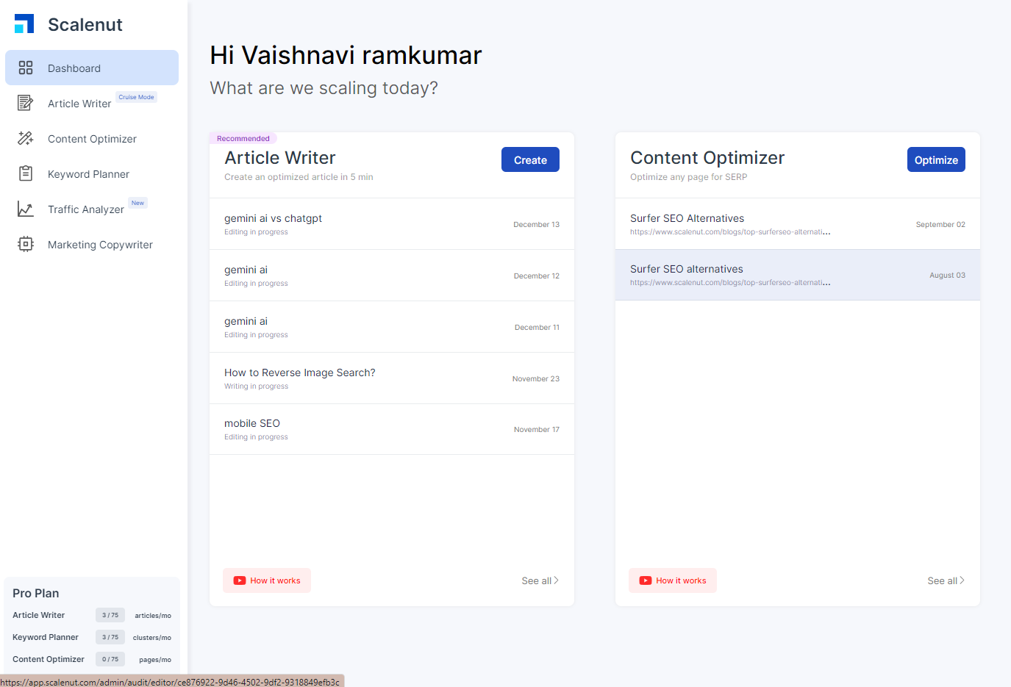The width and height of the screenshot is (1011, 687).
Task: Open the Dashboard menu item
Action: point(92,68)
